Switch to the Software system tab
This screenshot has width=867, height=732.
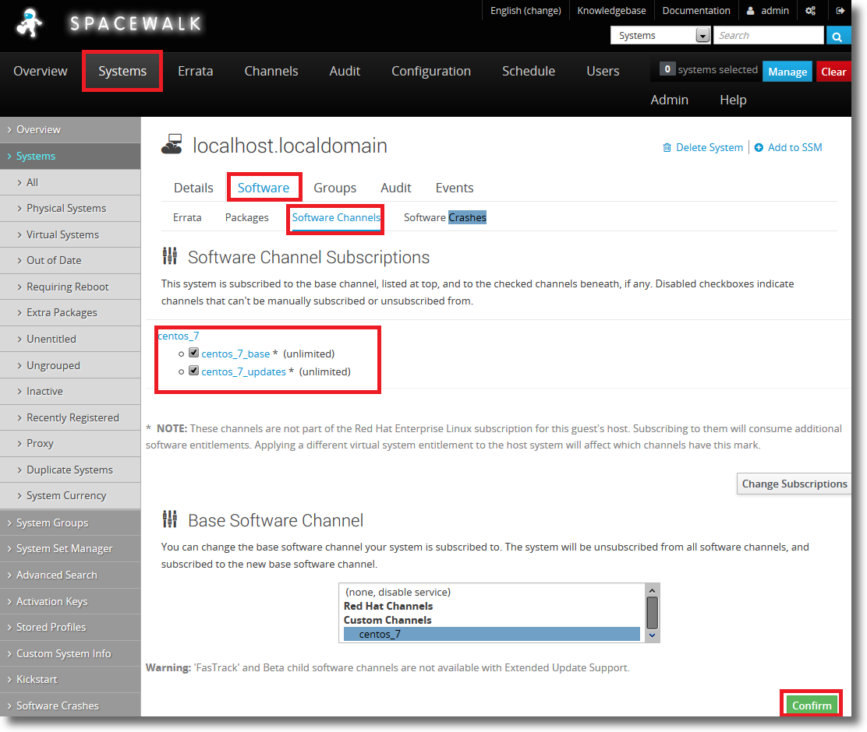point(264,188)
